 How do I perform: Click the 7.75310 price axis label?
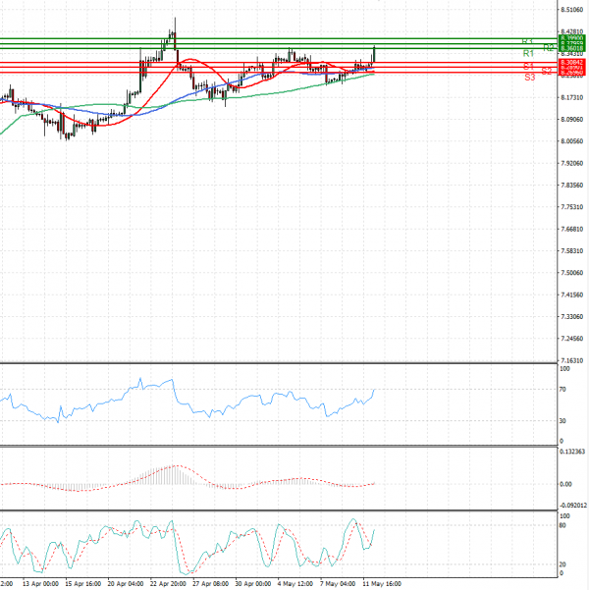pyautogui.click(x=571, y=207)
